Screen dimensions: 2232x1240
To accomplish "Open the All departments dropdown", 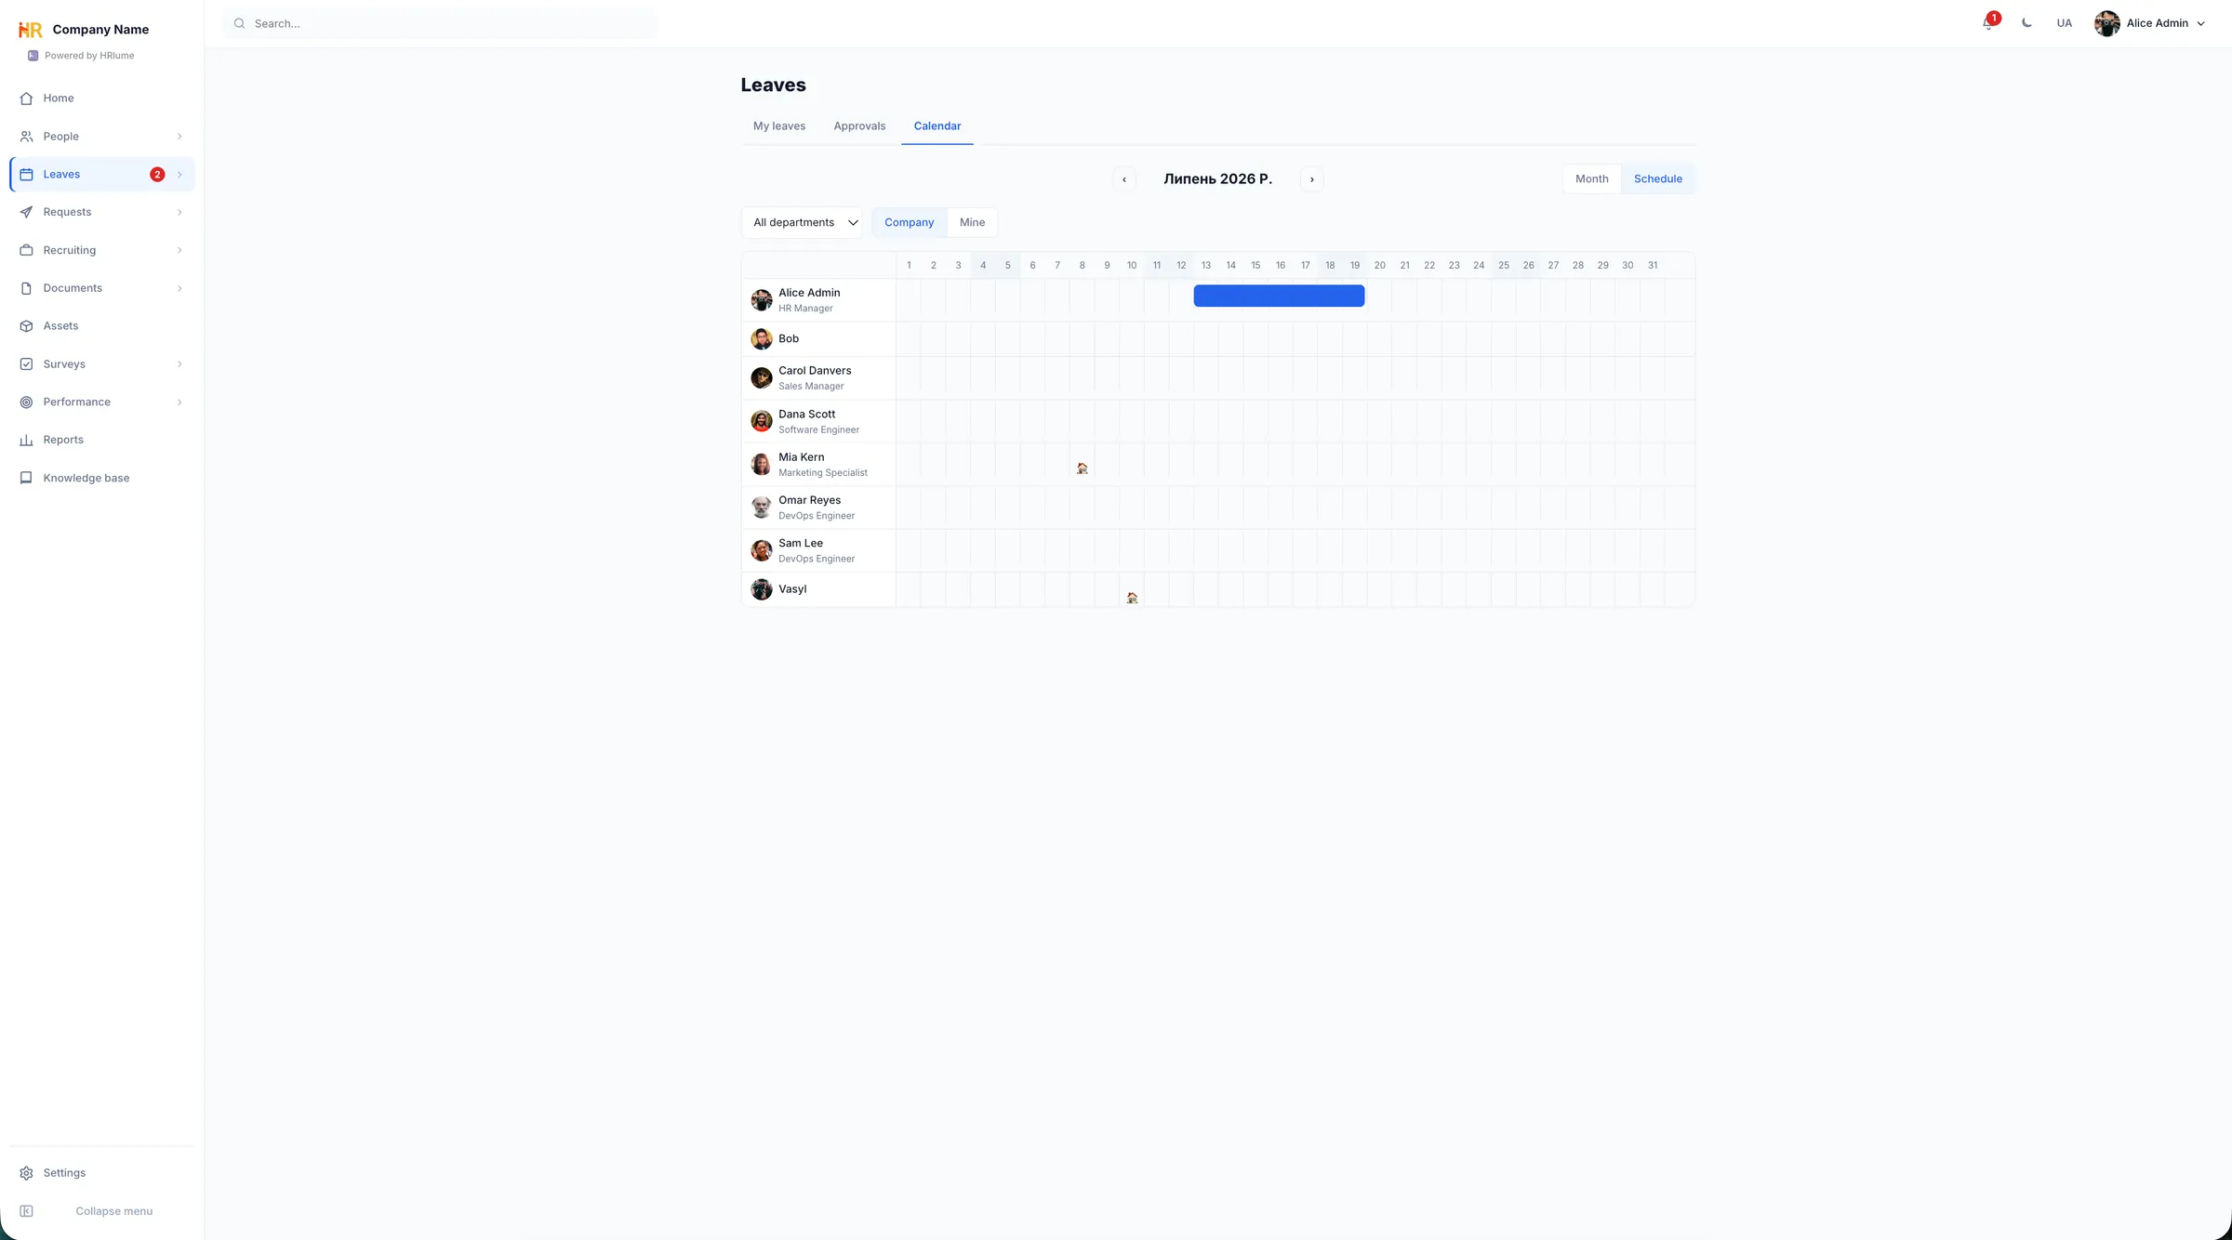I will (802, 223).
